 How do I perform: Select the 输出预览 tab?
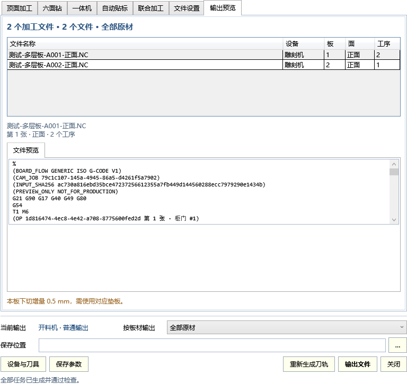coord(223,8)
